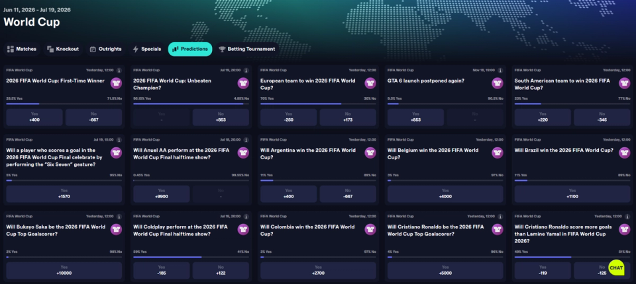Bet Yes +400 on Argentina winning
This screenshot has width=636, height=284.
[288, 194]
